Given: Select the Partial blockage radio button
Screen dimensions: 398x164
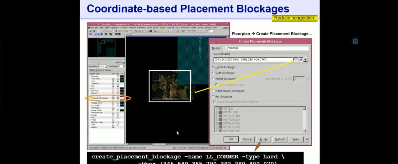Looking at the screenshot, I should click(x=213, y=79).
